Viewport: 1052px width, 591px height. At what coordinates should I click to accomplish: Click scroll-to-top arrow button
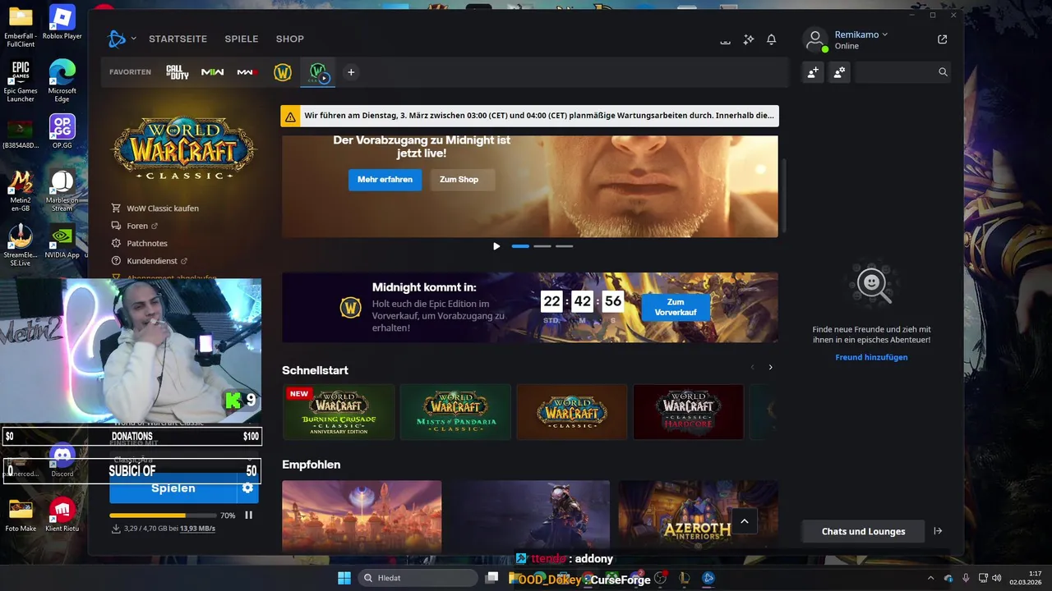(x=745, y=521)
